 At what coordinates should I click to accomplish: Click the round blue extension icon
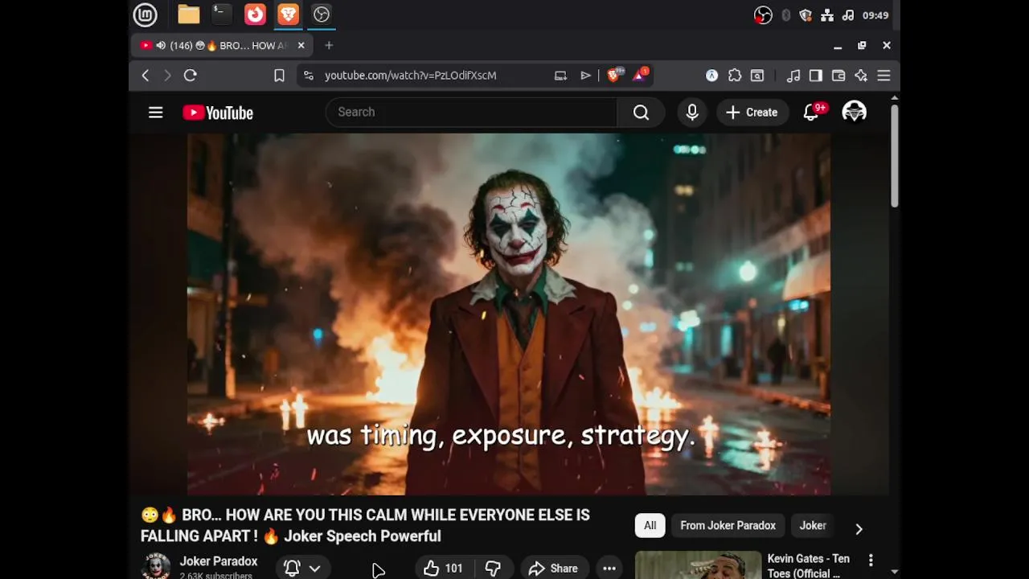pyautogui.click(x=711, y=76)
